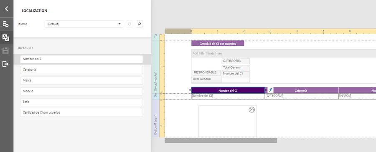The image size is (376, 152).
Task: Open the Idioma language dropdown
Action: point(84,24)
